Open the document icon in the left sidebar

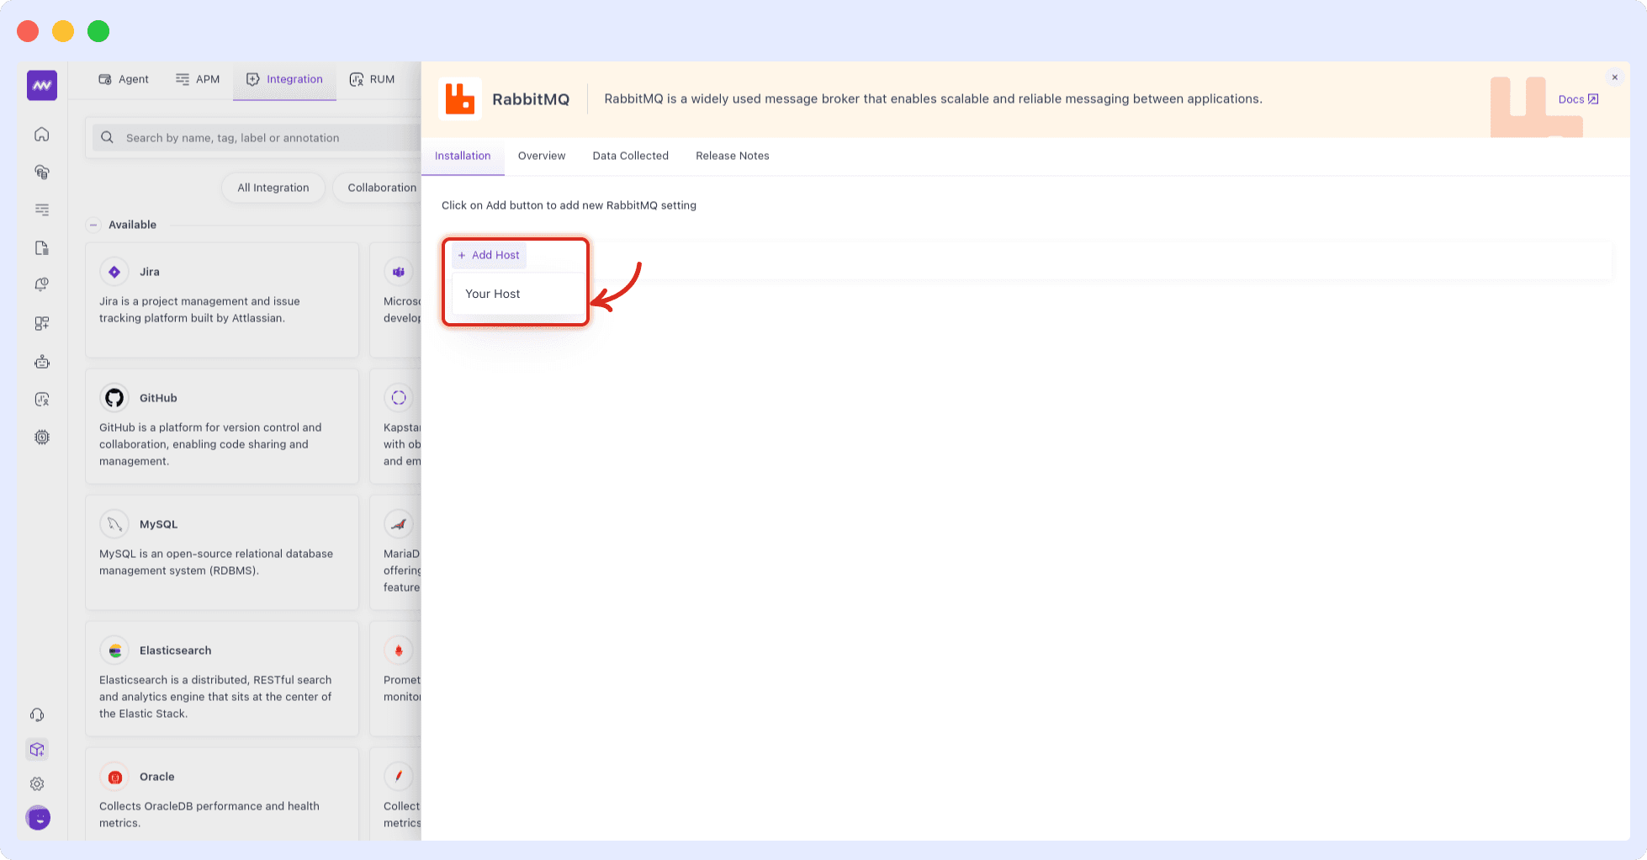click(x=41, y=247)
